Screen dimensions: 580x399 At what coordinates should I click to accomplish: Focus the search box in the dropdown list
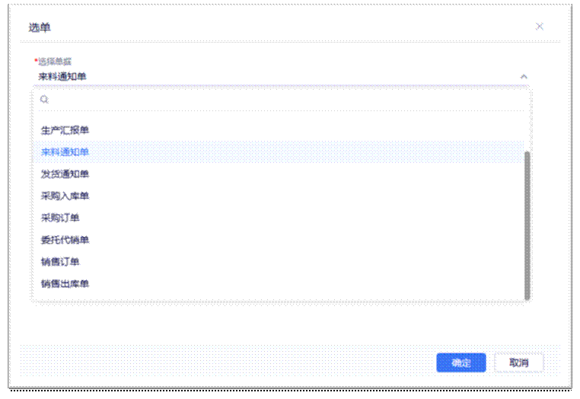tap(282, 99)
